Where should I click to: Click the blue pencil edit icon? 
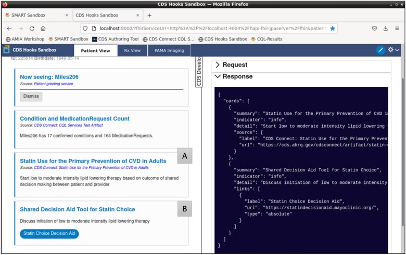[380, 50]
